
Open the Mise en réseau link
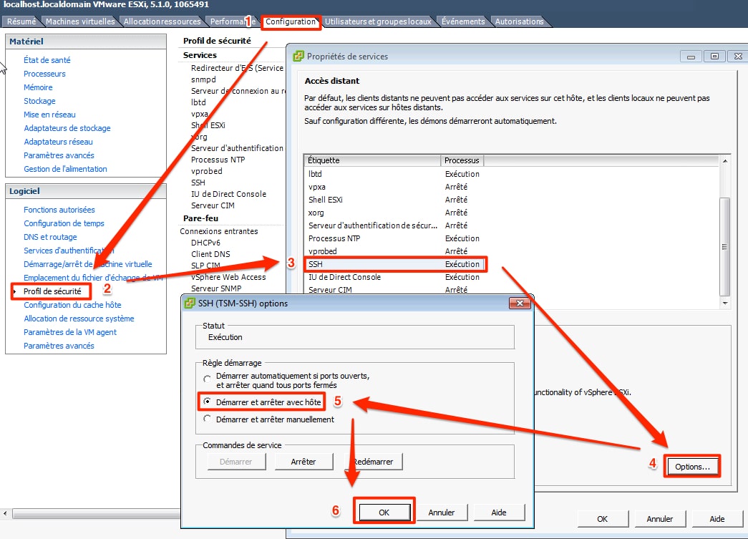click(49, 115)
